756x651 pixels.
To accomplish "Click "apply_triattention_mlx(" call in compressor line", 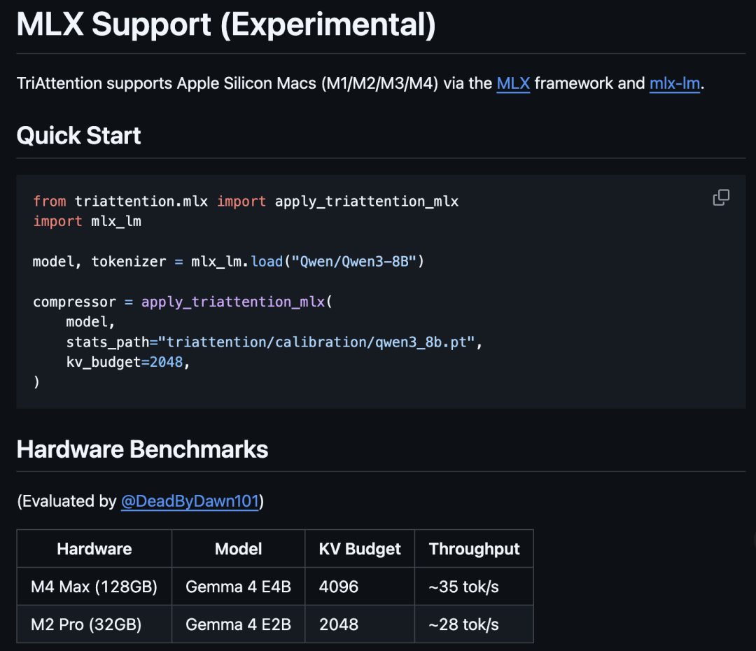I will pyautogui.click(x=237, y=302).
